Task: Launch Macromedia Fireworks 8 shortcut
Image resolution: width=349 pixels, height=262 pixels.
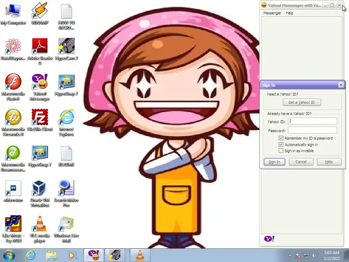Action: coord(13,122)
